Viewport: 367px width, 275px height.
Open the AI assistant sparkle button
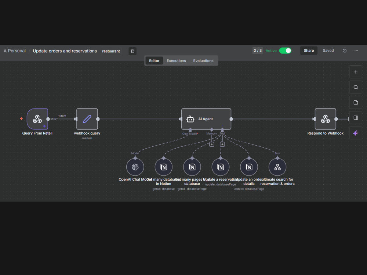pos(356,133)
